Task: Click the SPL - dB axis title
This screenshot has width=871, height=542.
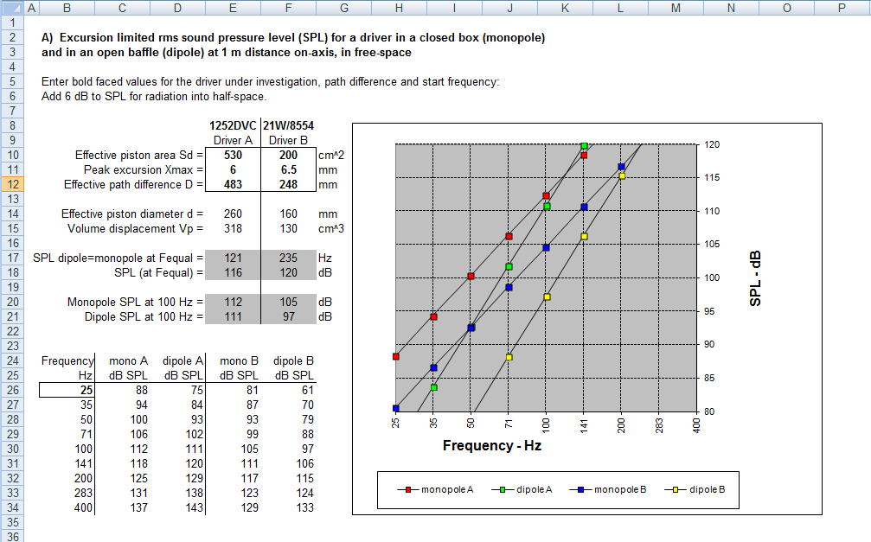Action: (x=755, y=278)
